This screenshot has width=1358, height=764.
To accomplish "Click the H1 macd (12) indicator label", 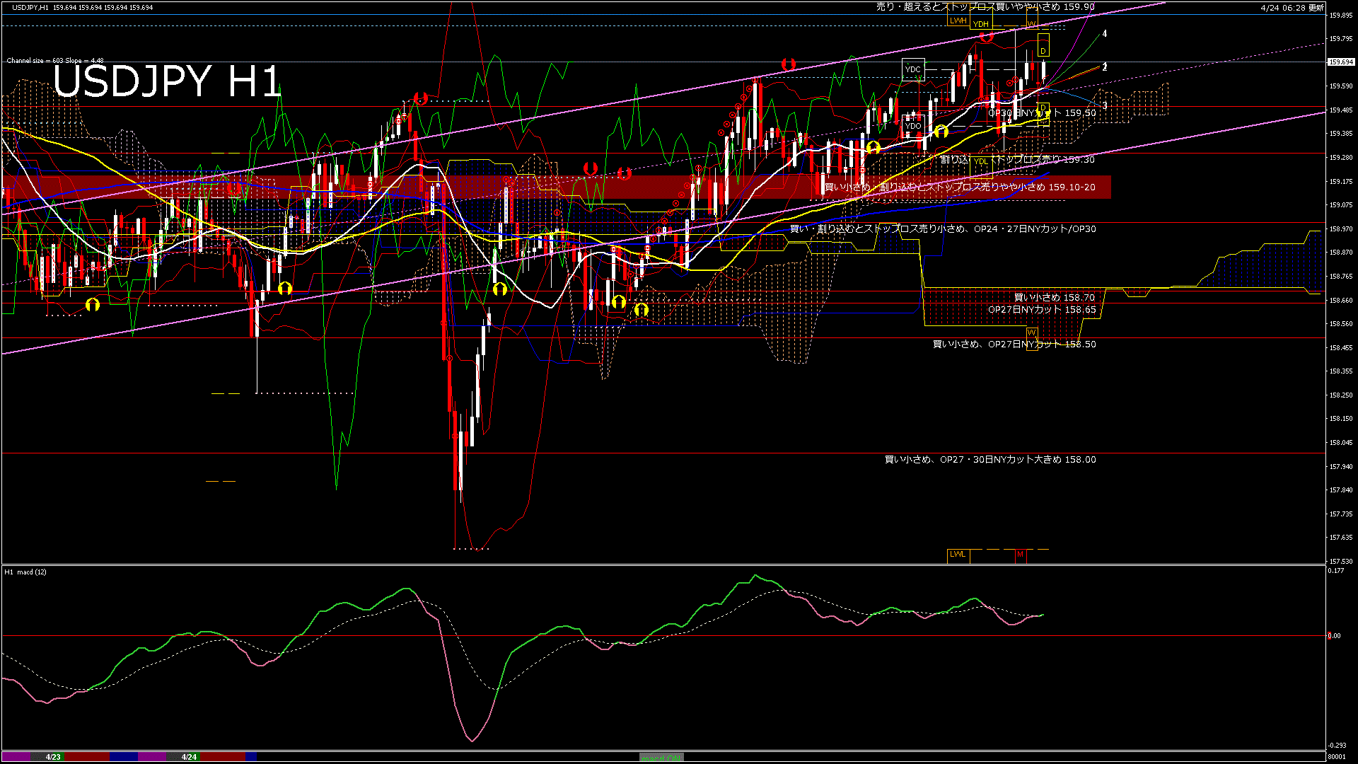I will pyautogui.click(x=25, y=572).
